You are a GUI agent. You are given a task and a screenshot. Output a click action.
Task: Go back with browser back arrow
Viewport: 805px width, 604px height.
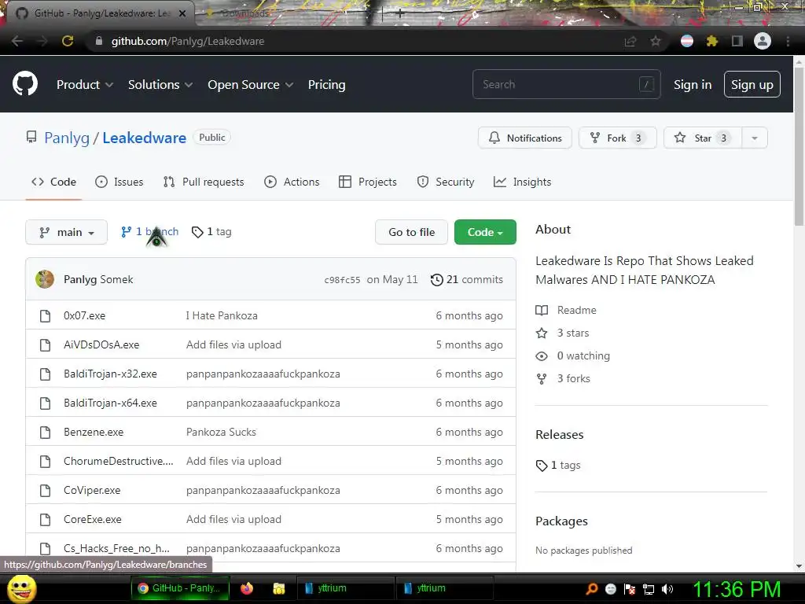17,41
